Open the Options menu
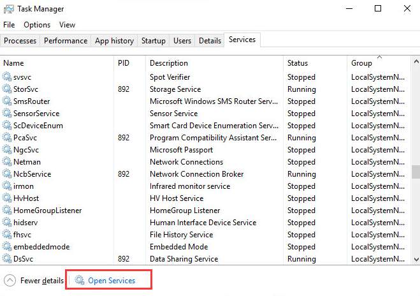This screenshot has width=420, height=296. [37, 25]
